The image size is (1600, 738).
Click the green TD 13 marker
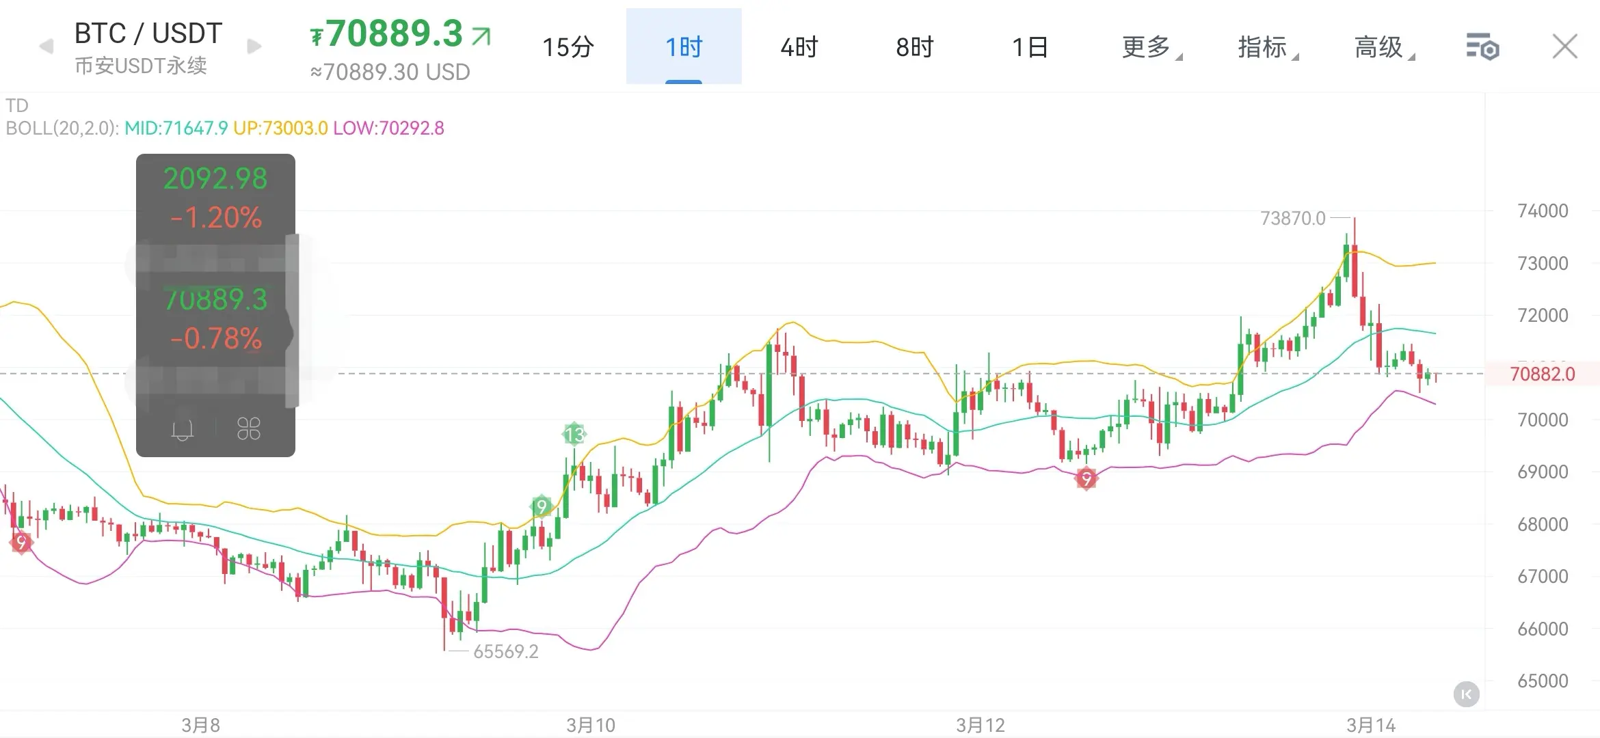574,434
